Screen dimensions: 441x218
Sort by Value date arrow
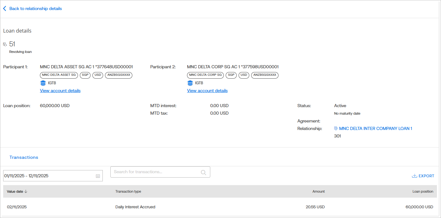26,191
